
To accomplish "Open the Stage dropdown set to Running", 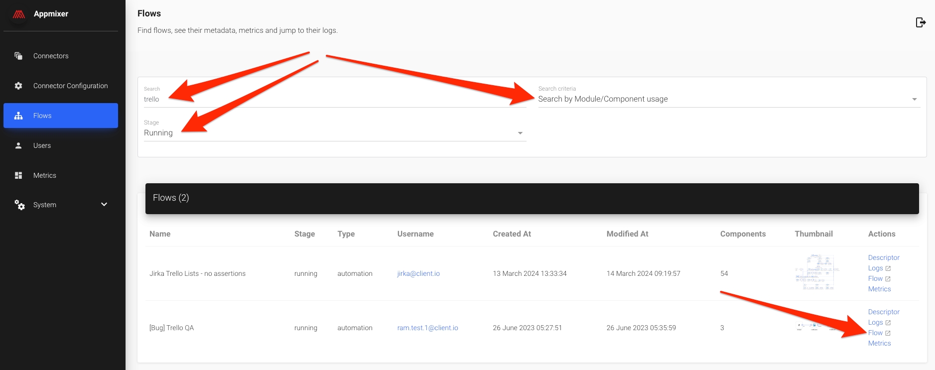I will tap(334, 133).
